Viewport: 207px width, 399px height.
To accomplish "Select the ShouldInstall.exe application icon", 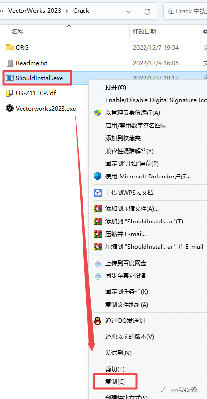I will pos(10,78).
